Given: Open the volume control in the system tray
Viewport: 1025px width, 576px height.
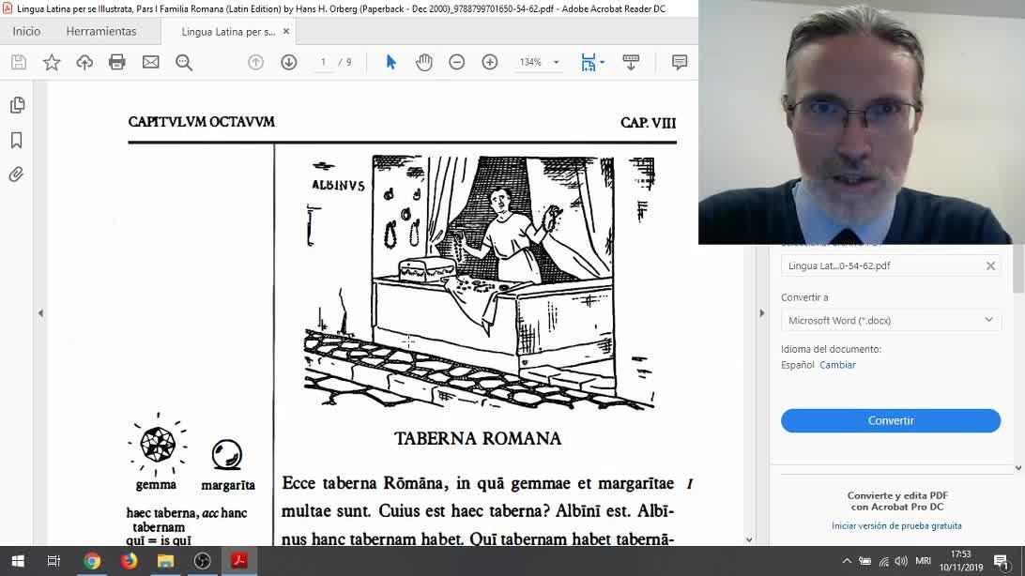Looking at the screenshot, I should tap(901, 561).
